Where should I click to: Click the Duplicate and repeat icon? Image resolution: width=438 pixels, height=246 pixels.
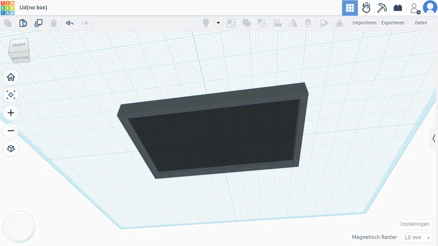[x=38, y=23]
